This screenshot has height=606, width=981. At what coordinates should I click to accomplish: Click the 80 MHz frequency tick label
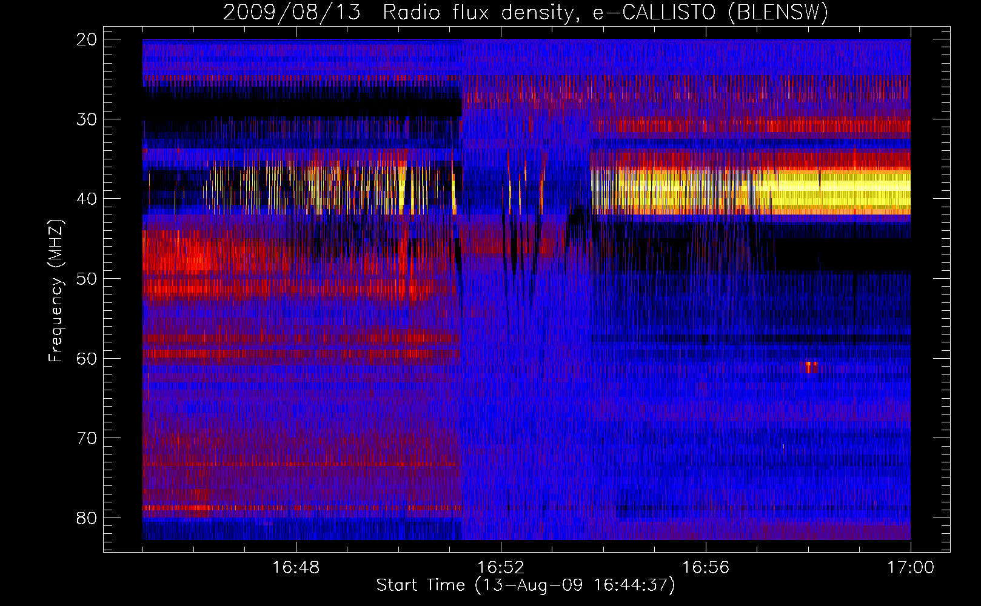pos(86,518)
